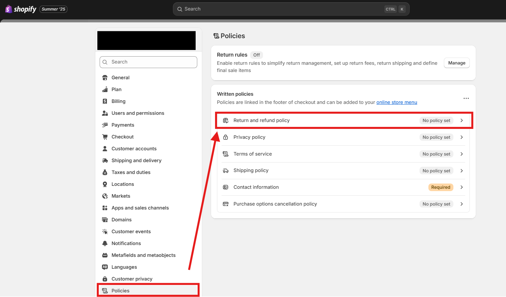Click the Terms of service document icon
This screenshot has height=297, width=506.
point(226,154)
